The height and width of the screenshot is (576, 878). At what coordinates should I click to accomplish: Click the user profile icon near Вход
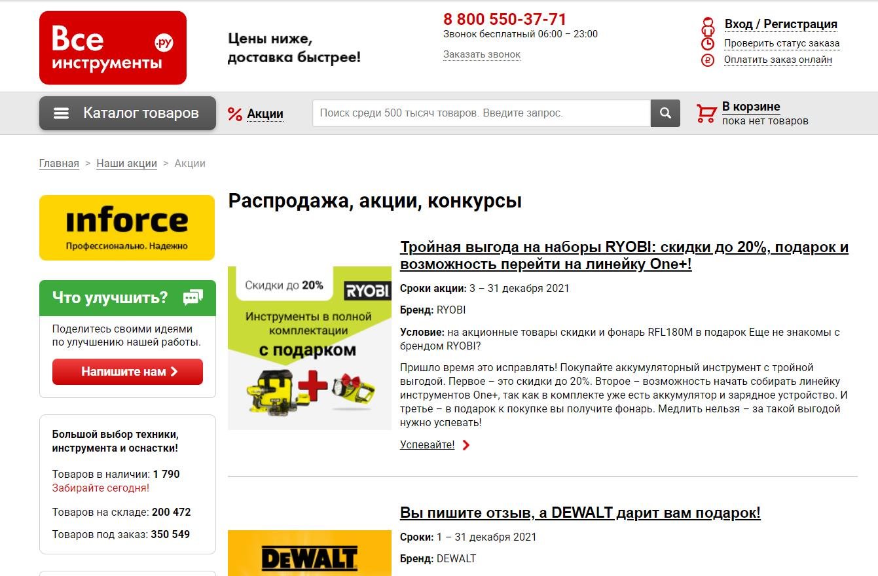point(708,25)
